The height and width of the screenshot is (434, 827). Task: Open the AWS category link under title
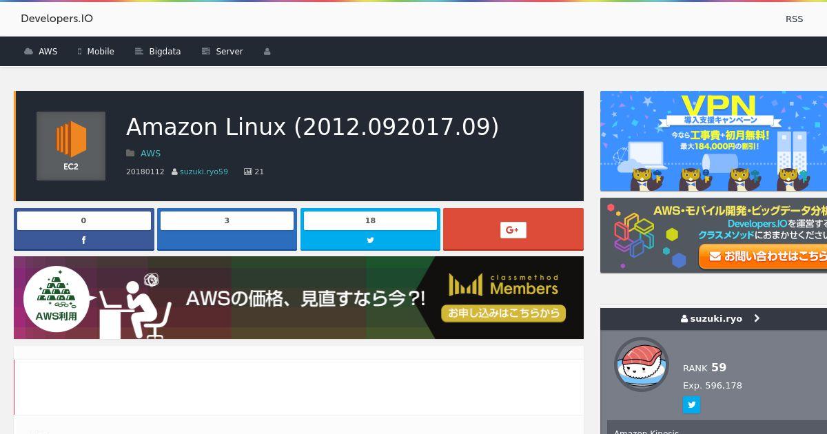pos(150,153)
